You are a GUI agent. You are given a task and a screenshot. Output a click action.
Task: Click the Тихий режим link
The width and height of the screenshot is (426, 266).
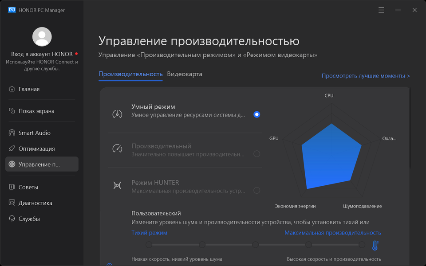(149, 233)
